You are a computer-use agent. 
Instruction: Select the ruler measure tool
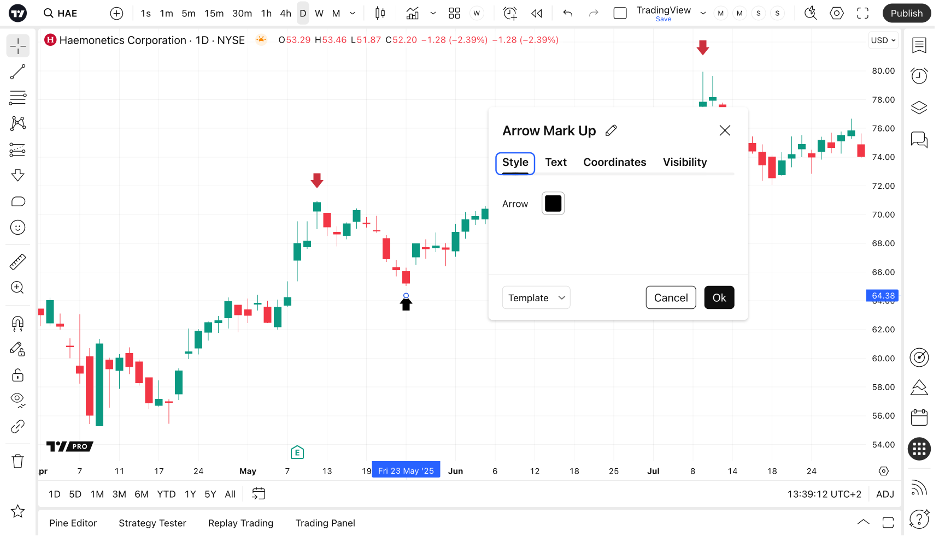pyautogui.click(x=17, y=262)
